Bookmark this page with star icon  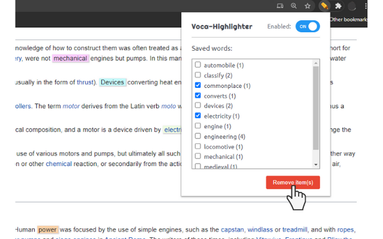[x=308, y=6]
